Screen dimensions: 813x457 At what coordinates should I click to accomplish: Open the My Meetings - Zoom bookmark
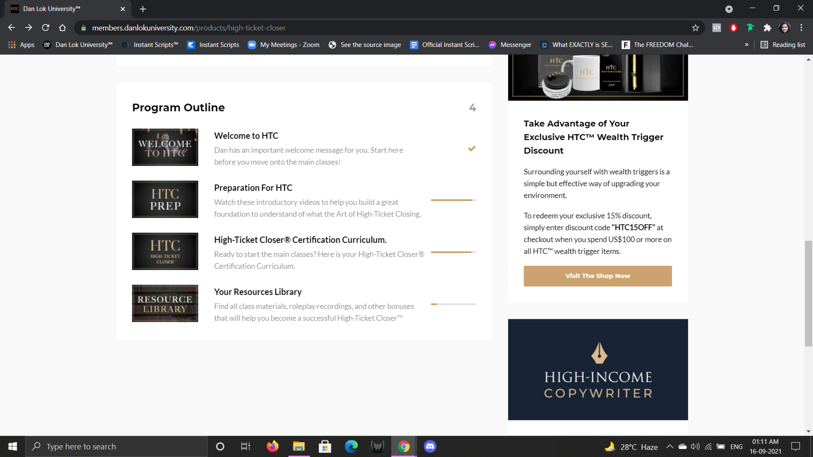283,45
